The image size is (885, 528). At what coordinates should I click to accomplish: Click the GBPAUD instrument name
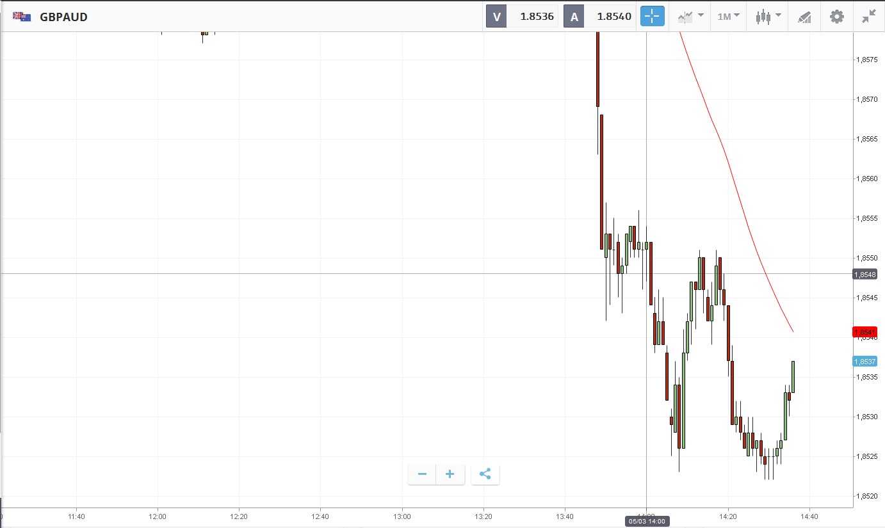(63, 17)
